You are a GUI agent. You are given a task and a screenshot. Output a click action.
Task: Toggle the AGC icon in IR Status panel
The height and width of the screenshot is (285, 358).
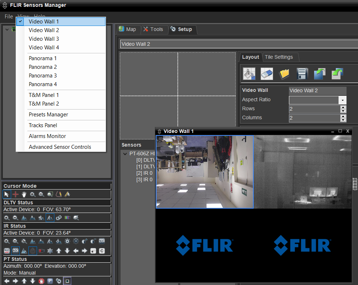tap(15, 250)
